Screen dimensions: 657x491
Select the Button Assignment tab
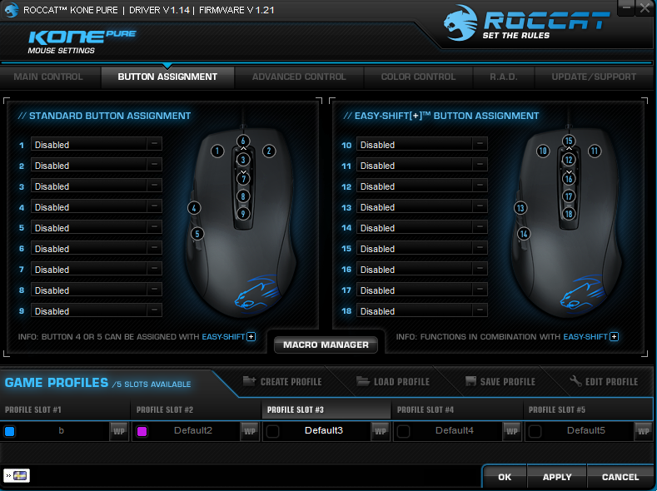click(167, 77)
